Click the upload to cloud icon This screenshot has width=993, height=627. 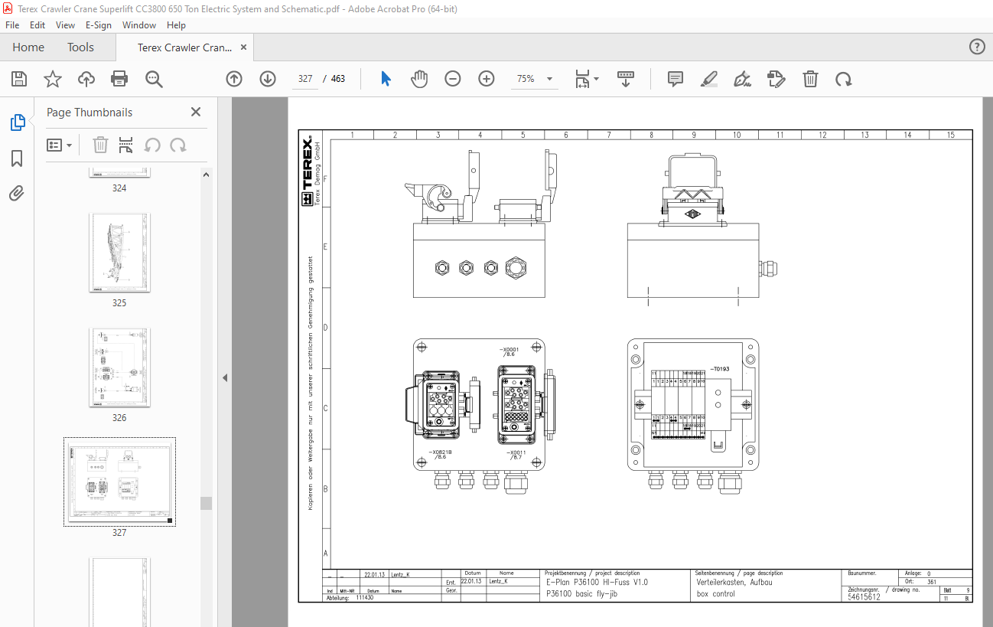86,79
